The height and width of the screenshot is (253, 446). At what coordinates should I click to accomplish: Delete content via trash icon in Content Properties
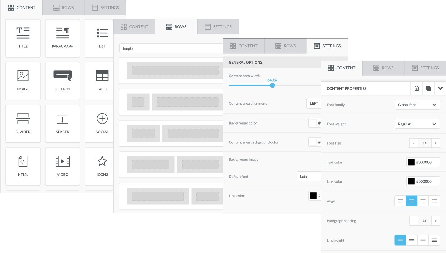[416, 88]
